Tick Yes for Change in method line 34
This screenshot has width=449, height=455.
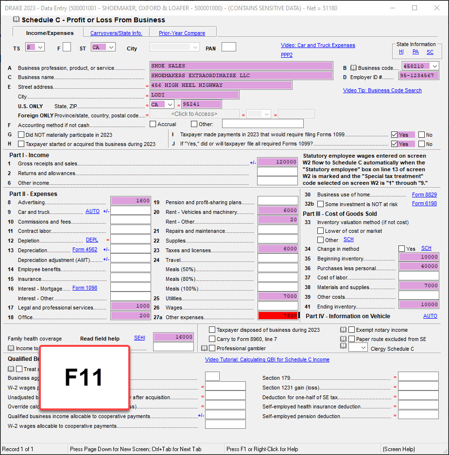tap(402, 249)
